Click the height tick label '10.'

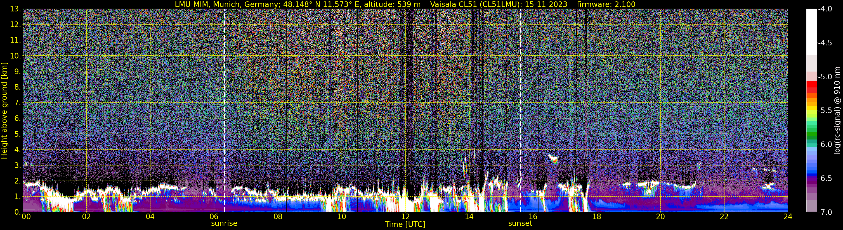(x=15, y=56)
